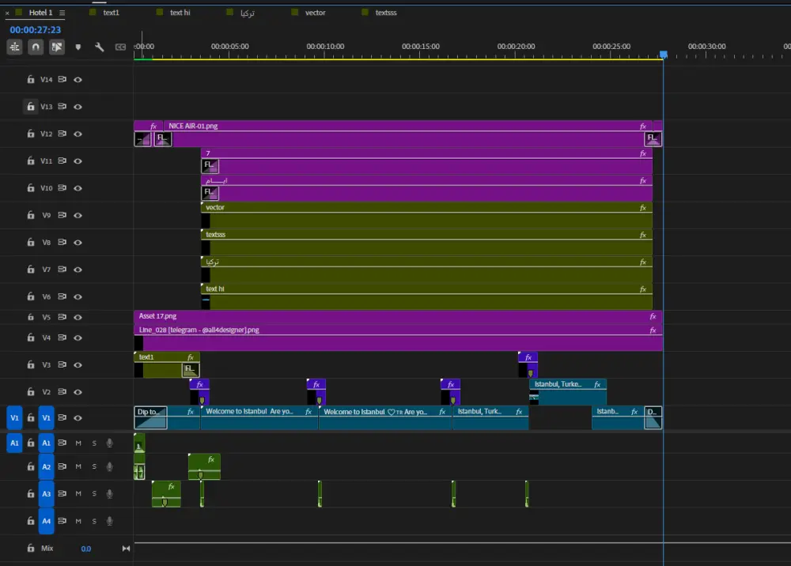The height and width of the screenshot is (566, 791).
Task: Toggle track targeting for A4
Action: coord(47,521)
